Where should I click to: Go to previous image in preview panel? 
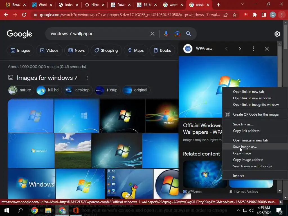(226, 49)
